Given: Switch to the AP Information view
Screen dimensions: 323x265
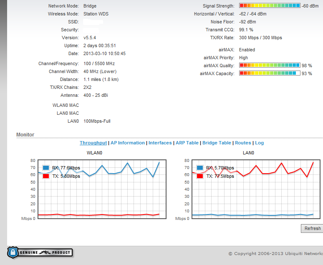Looking at the screenshot, I should tap(127, 143).
